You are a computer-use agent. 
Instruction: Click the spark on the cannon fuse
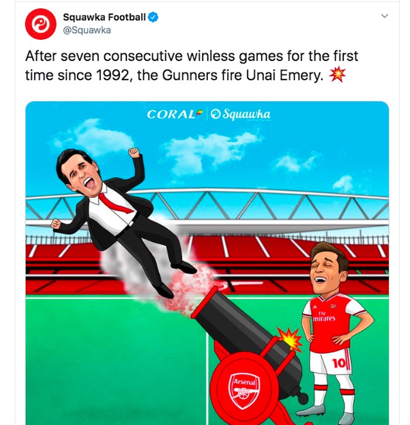tap(289, 339)
